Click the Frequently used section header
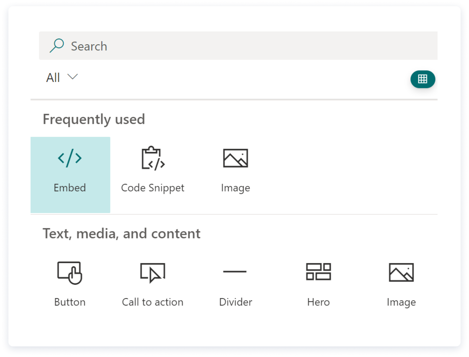 point(94,119)
